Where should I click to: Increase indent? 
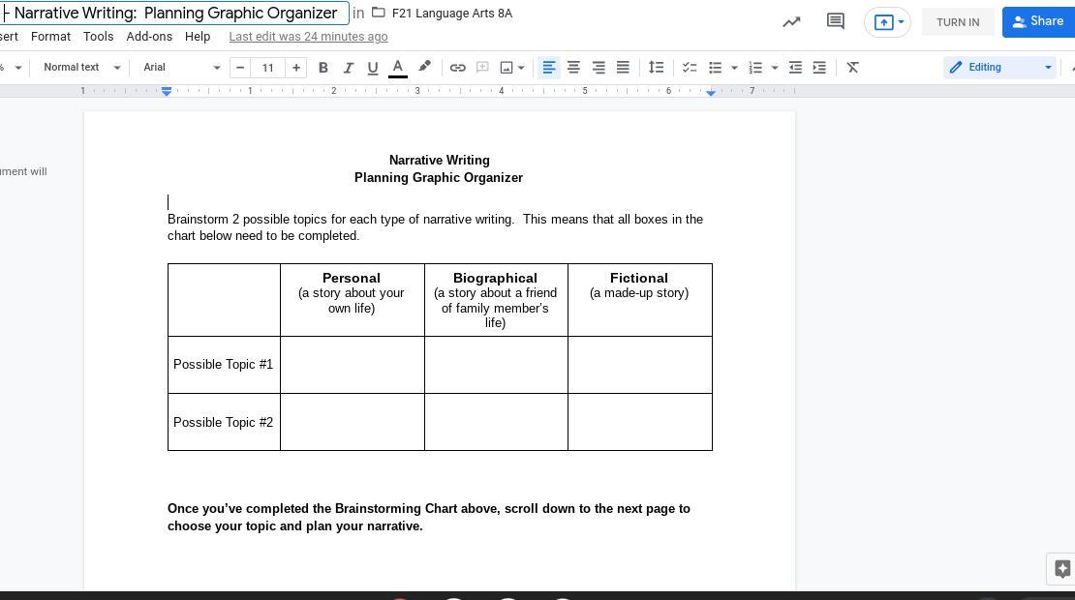tap(819, 67)
